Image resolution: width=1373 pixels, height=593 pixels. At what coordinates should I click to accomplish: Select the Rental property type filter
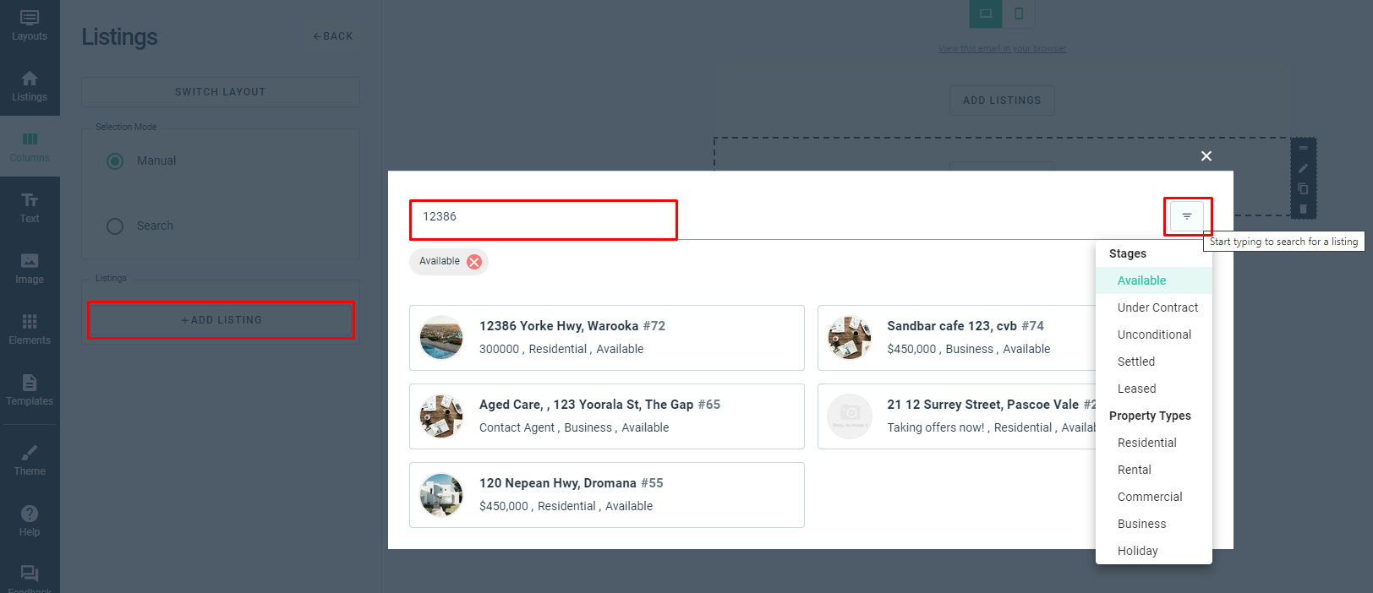coord(1154,470)
